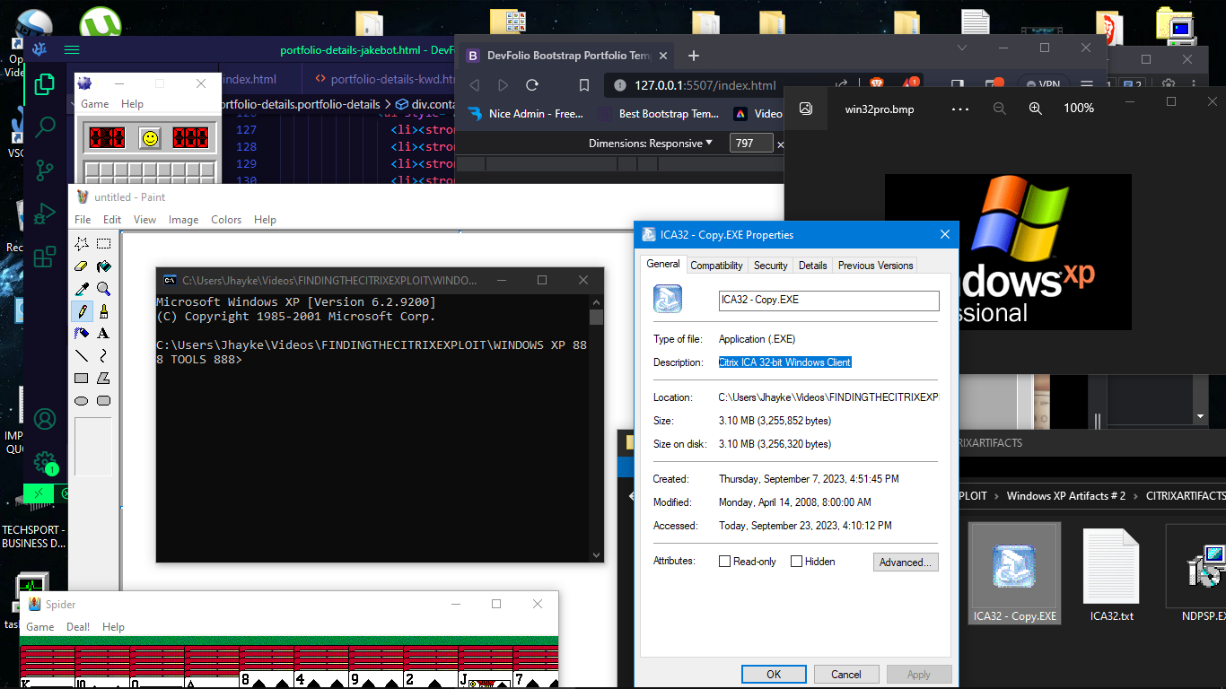
Task: Open new tab in Brave browser
Action: [693, 56]
